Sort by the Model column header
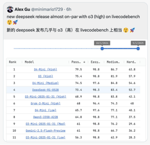Viewport: 150px width, 145px height. [x=29, y=62]
